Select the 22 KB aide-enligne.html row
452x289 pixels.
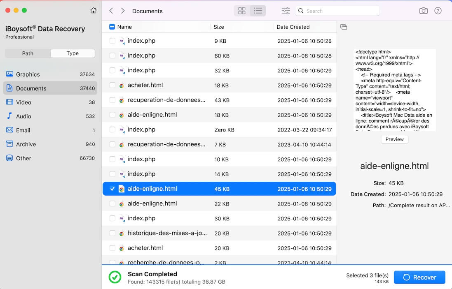pos(219,204)
